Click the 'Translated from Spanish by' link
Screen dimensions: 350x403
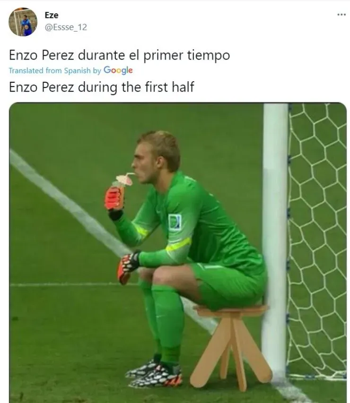point(55,70)
